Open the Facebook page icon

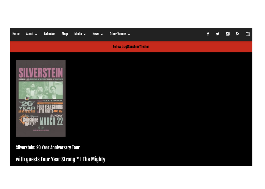[x=208, y=34]
